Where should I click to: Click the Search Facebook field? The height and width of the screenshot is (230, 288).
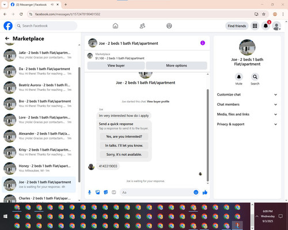[x=46, y=26]
